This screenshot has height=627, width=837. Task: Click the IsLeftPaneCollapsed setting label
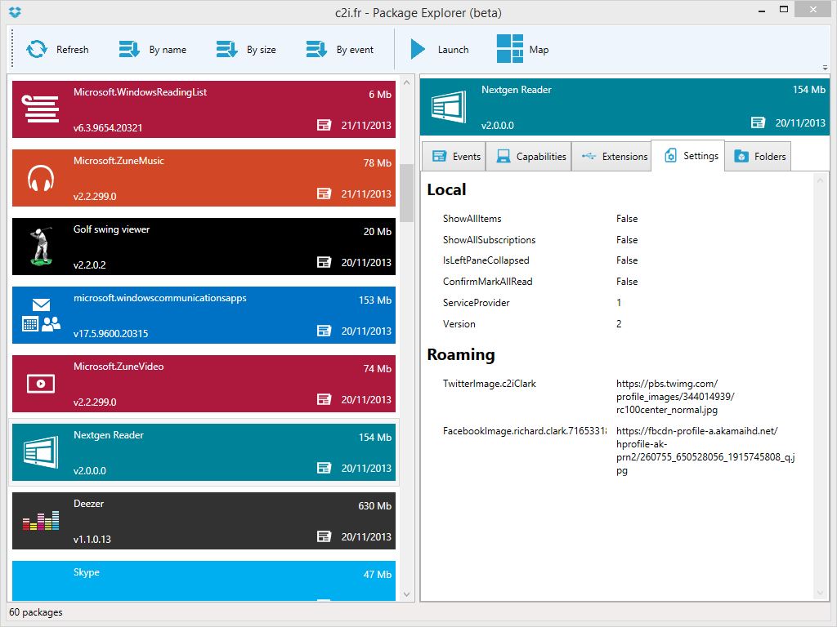point(486,260)
